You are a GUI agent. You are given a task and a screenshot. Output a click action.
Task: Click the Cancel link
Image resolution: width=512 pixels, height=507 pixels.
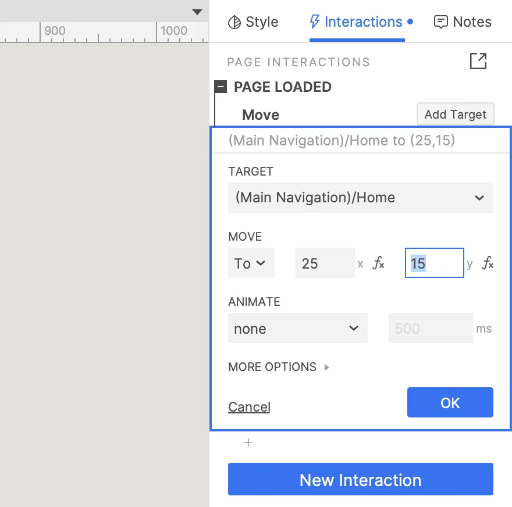pyautogui.click(x=249, y=407)
